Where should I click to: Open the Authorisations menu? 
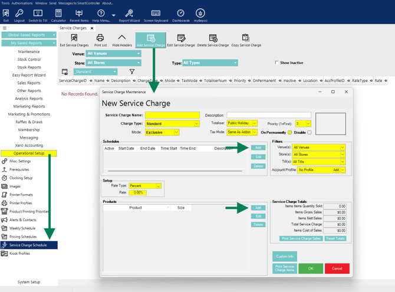click(22, 4)
